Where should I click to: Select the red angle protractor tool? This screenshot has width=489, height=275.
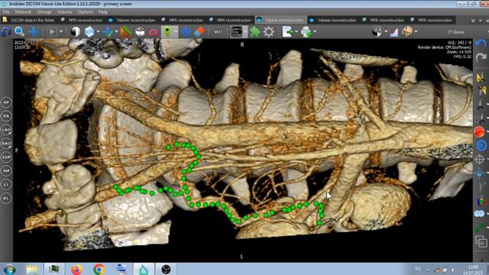point(154,32)
